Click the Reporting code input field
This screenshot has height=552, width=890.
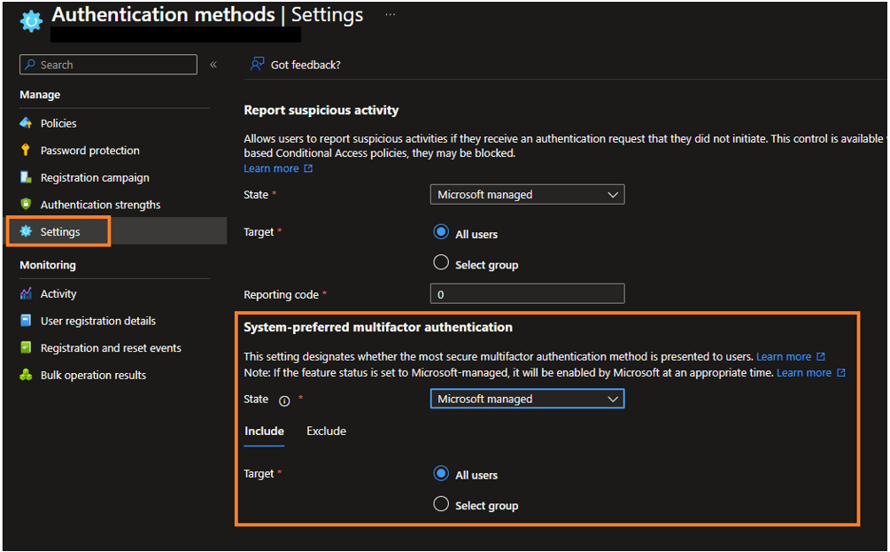click(x=527, y=293)
